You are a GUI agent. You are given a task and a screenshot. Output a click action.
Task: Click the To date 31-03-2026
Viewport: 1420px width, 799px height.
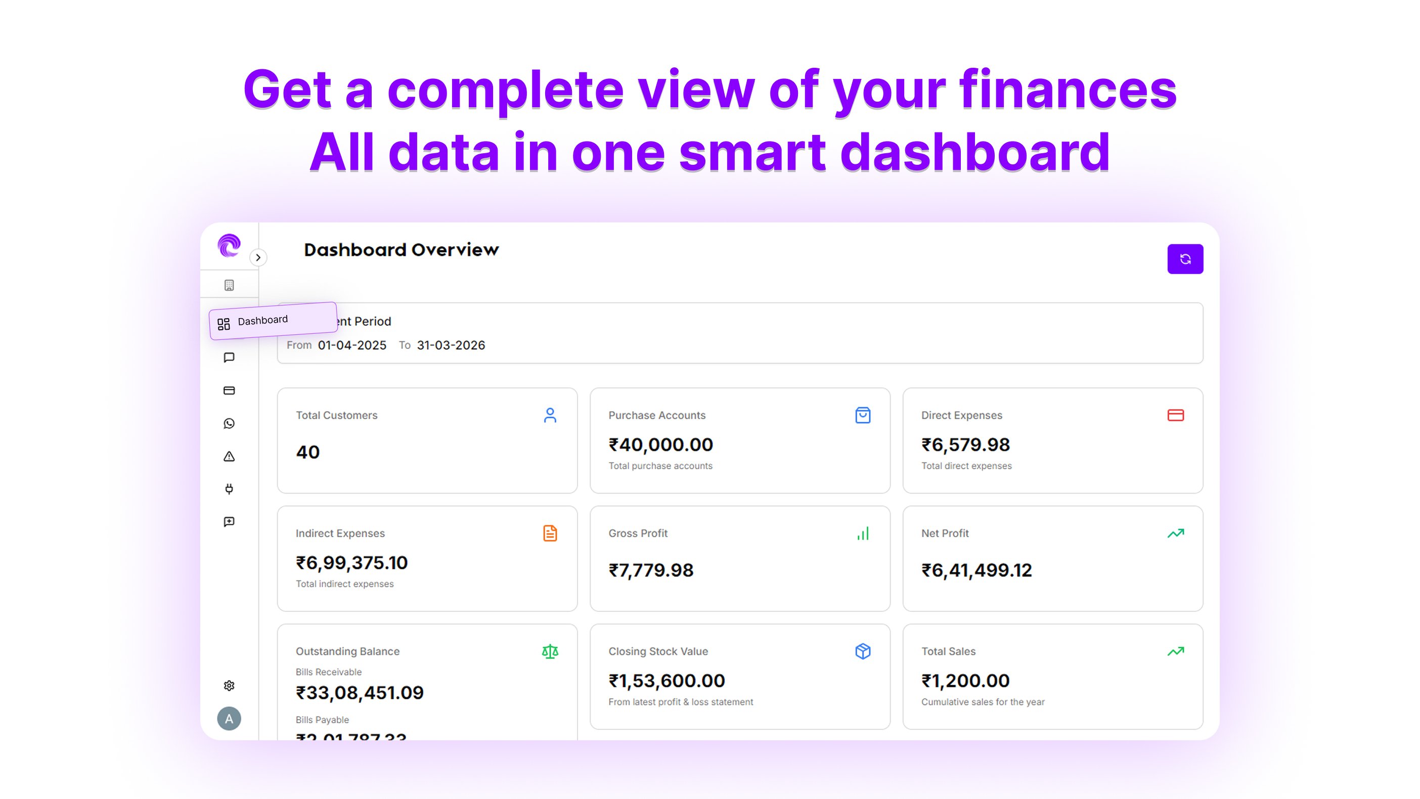[451, 345]
